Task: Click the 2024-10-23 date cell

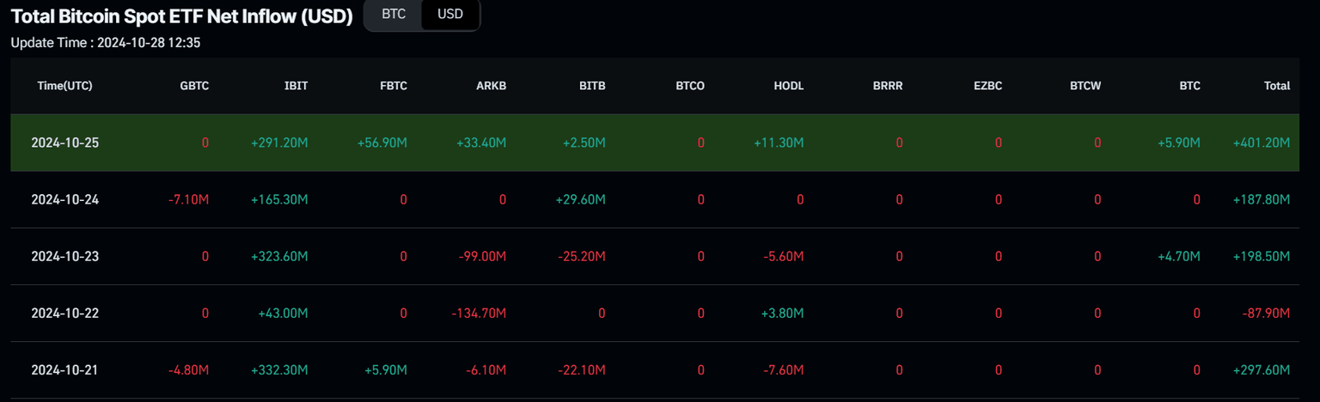Action: click(x=64, y=256)
